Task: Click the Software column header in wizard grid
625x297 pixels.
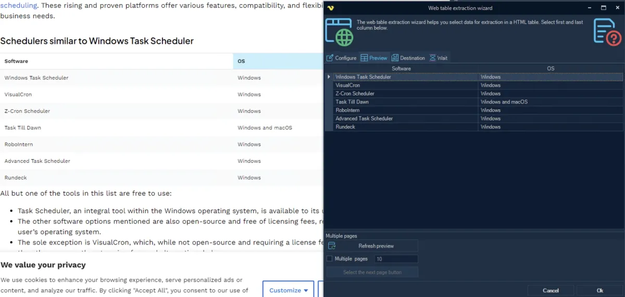Action: [x=401, y=68]
